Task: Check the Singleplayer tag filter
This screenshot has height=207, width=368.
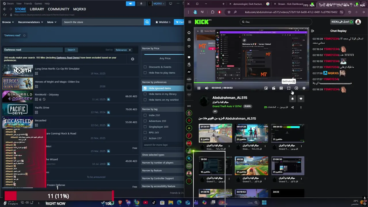Action: click(145, 127)
